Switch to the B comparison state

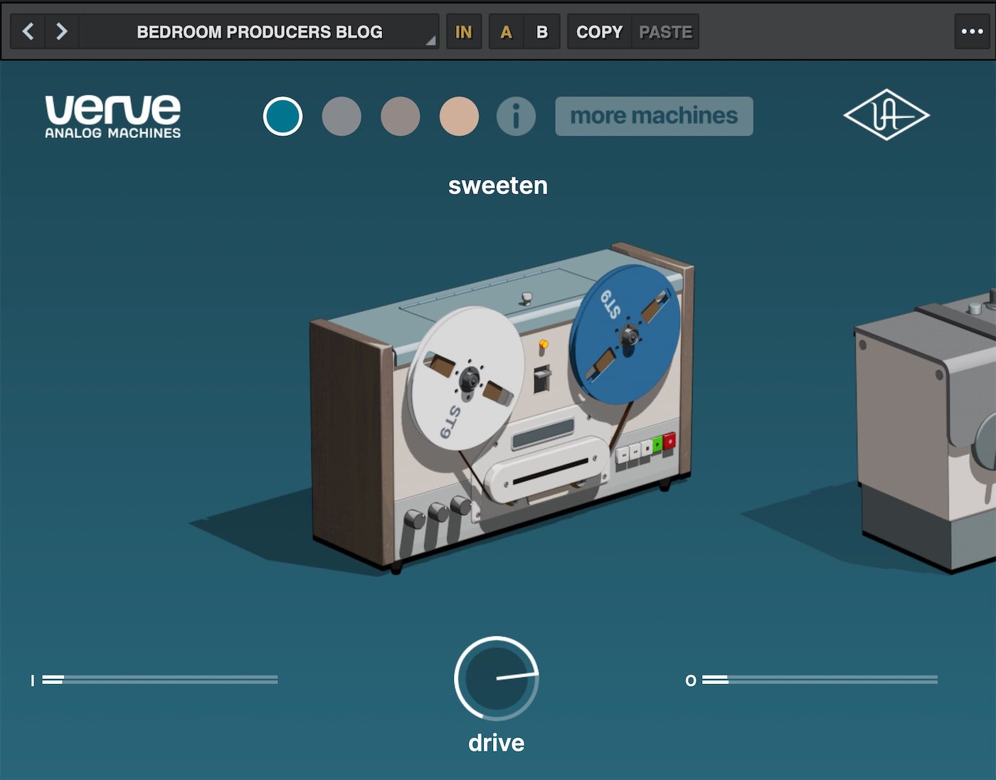[542, 31]
